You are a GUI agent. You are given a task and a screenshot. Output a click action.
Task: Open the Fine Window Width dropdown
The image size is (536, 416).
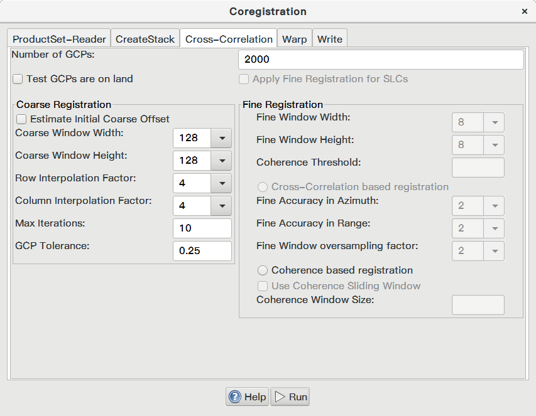click(478, 122)
